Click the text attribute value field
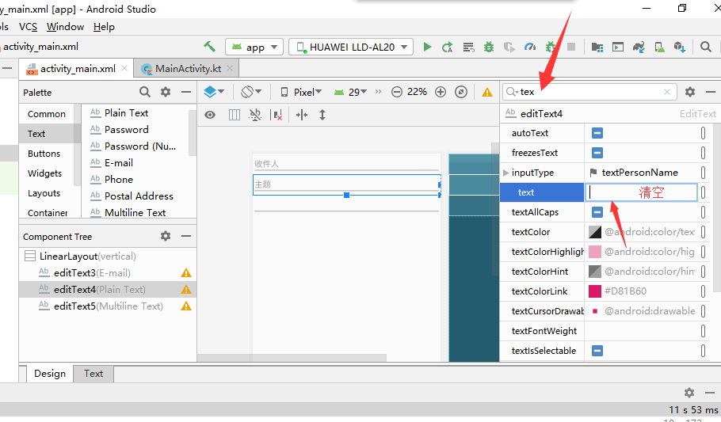Viewport: 721px width, 422px height. (642, 192)
